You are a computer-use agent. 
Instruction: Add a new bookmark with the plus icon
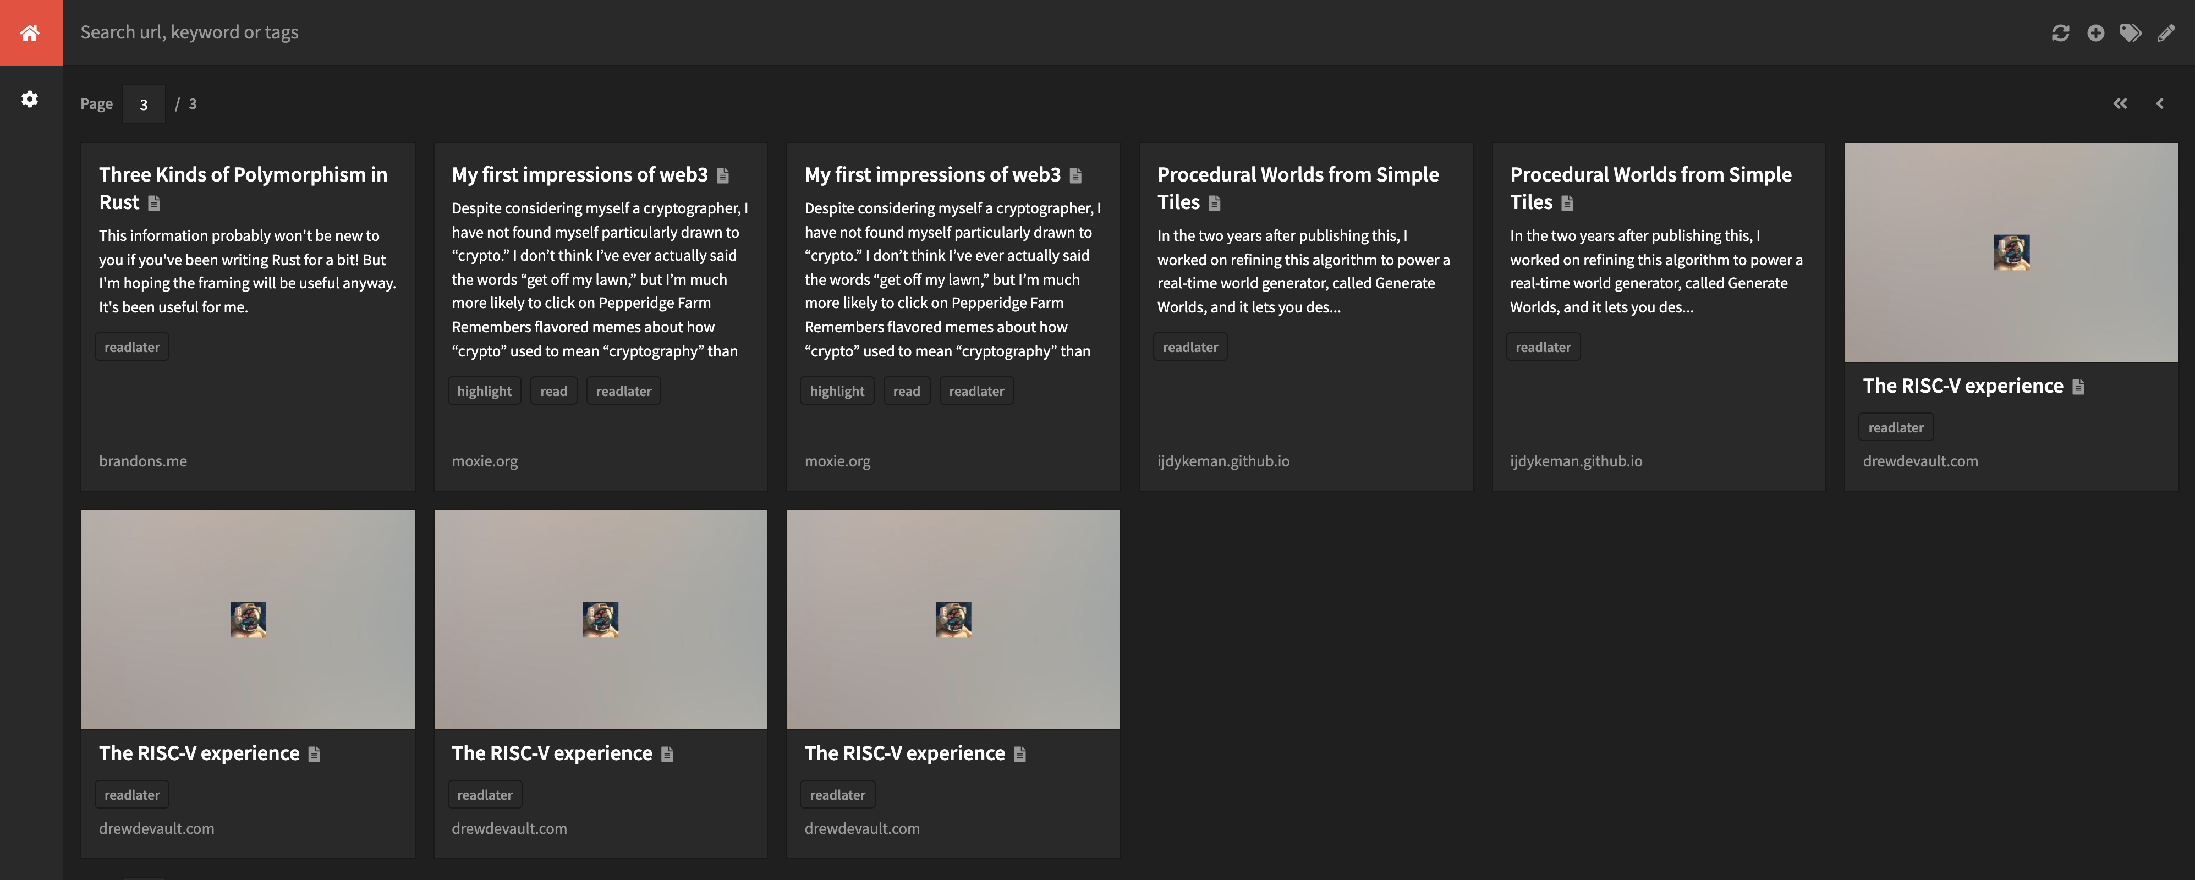pyautogui.click(x=2096, y=32)
